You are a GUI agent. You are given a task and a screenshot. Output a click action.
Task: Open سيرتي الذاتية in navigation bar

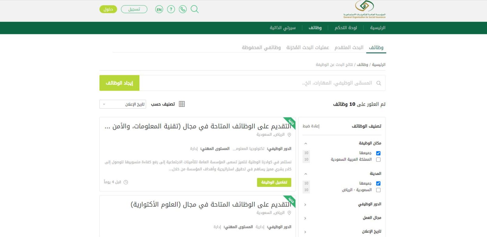click(x=282, y=28)
